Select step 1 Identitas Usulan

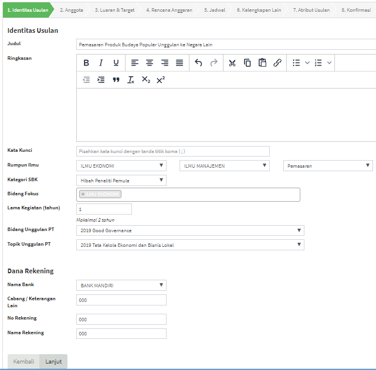click(28, 10)
